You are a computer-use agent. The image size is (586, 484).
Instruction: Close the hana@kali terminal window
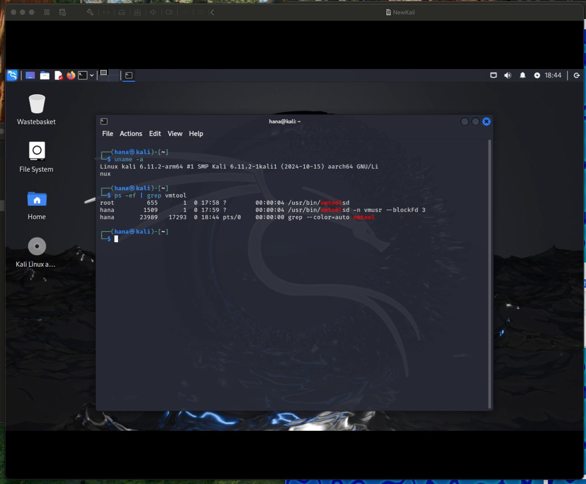tap(486, 121)
